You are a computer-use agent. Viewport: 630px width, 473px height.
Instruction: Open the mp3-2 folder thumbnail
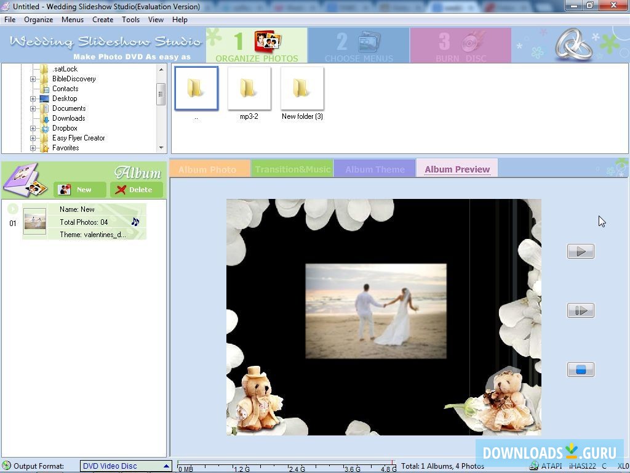pyautogui.click(x=249, y=88)
